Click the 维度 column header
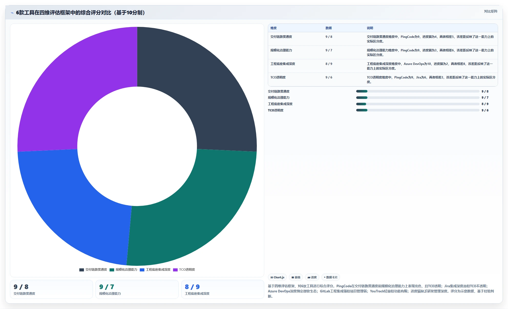 click(274, 28)
